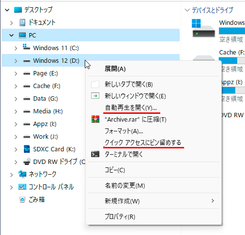
Task: Click the terminal icon beside ターミナルで開く
Action: (95, 154)
